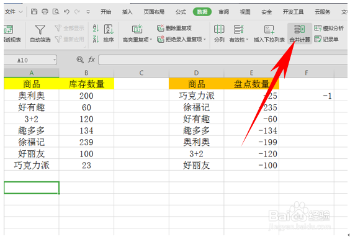Select the cell with value -199
This screenshot has height=239, width=350.
click(x=251, y=142)
